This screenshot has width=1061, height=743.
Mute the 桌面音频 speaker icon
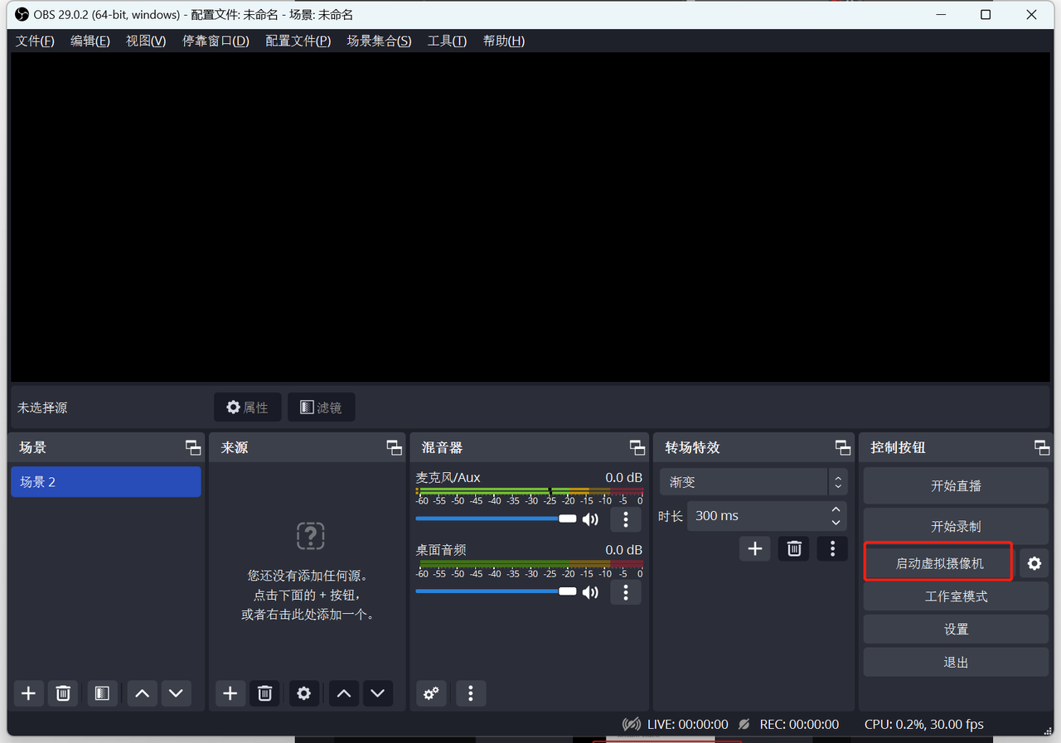(x=590, y=591)
